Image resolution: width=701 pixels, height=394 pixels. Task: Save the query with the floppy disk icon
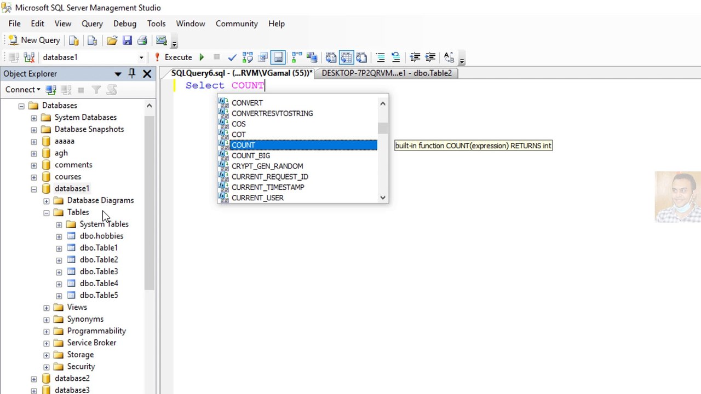click(x=127, y=40)
